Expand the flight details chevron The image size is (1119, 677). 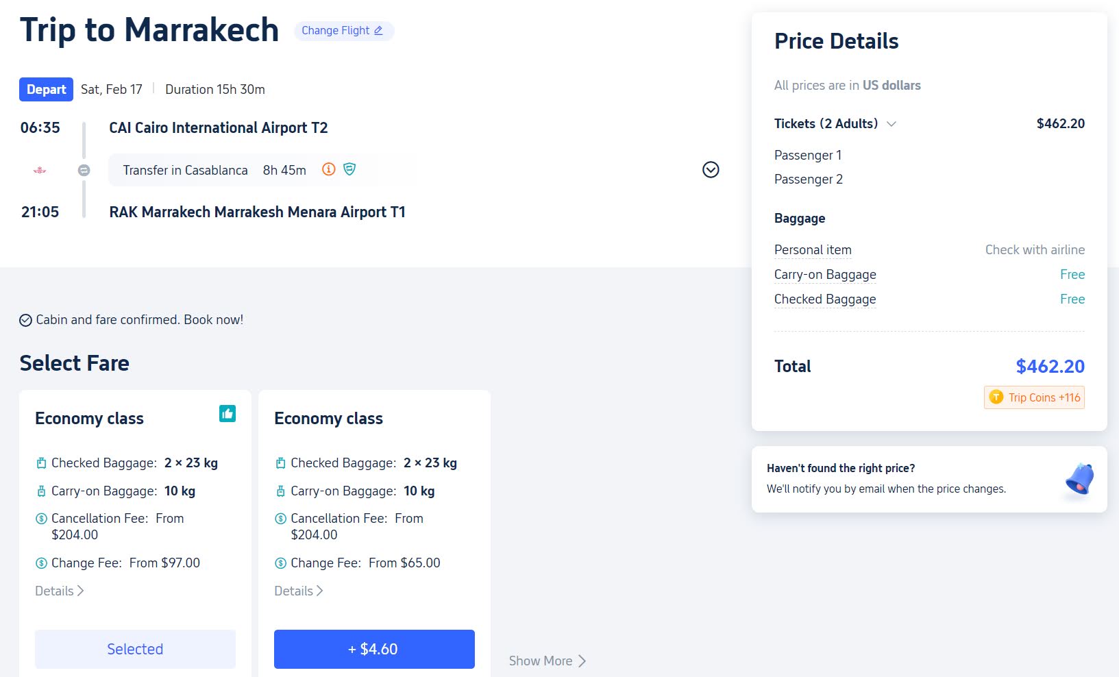click(711, 169)
